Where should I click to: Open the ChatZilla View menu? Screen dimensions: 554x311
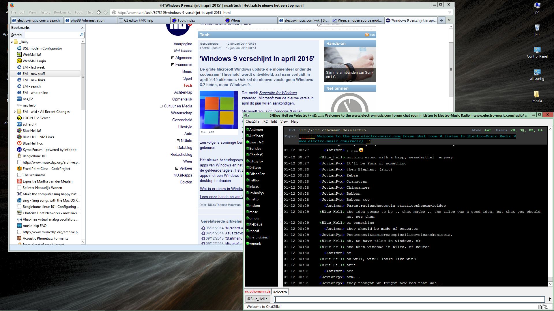pyautogui.click(x=284, y=122)
